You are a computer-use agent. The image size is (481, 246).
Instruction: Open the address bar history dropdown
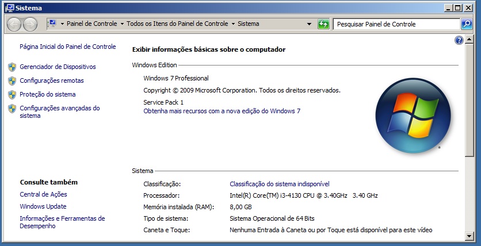pyautogui.click(x=310, y=24)
